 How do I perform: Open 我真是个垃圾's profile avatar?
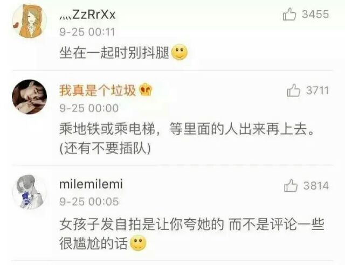[x=30, y=97]
